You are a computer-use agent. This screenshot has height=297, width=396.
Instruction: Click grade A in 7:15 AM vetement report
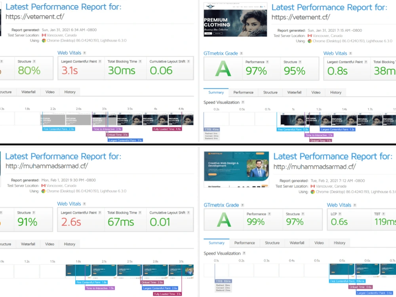coord(223,69)
